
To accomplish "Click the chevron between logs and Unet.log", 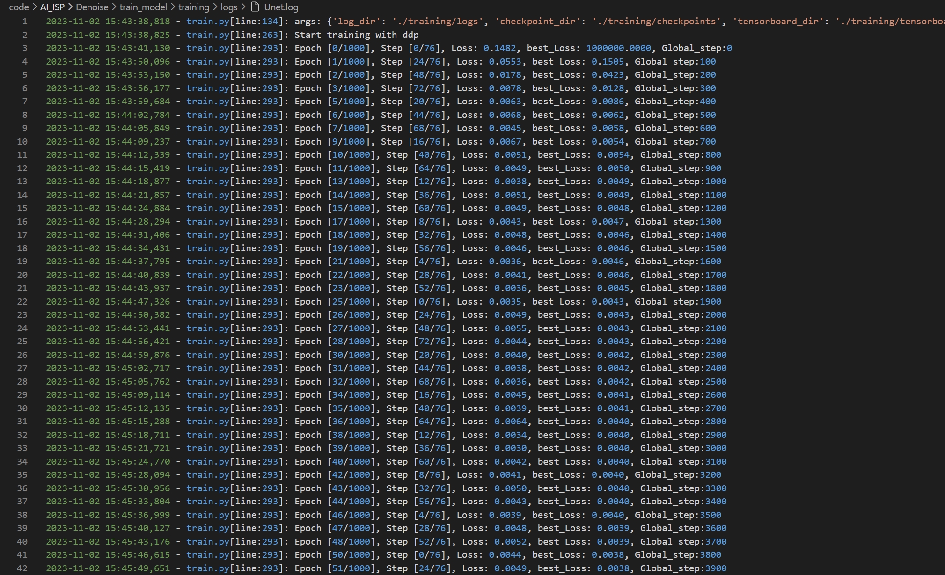I will point(243,7).
